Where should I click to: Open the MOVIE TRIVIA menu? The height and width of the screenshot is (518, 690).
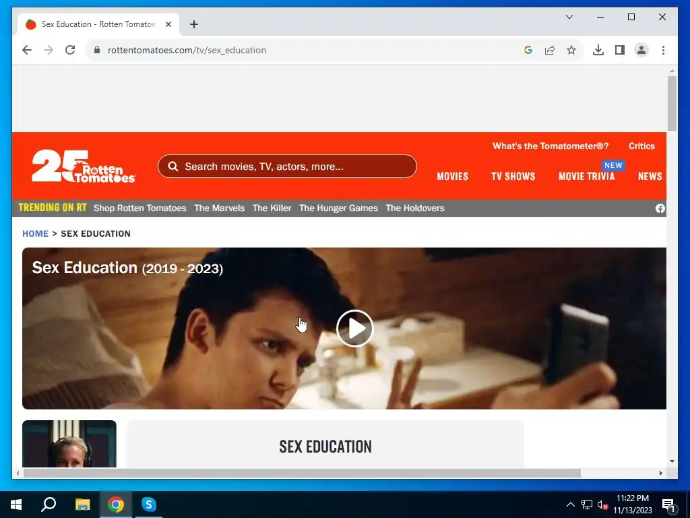[x=587, y=176]
